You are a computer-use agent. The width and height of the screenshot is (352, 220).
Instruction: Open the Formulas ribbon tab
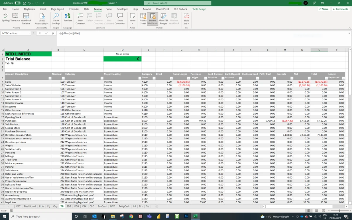point(74,9)
